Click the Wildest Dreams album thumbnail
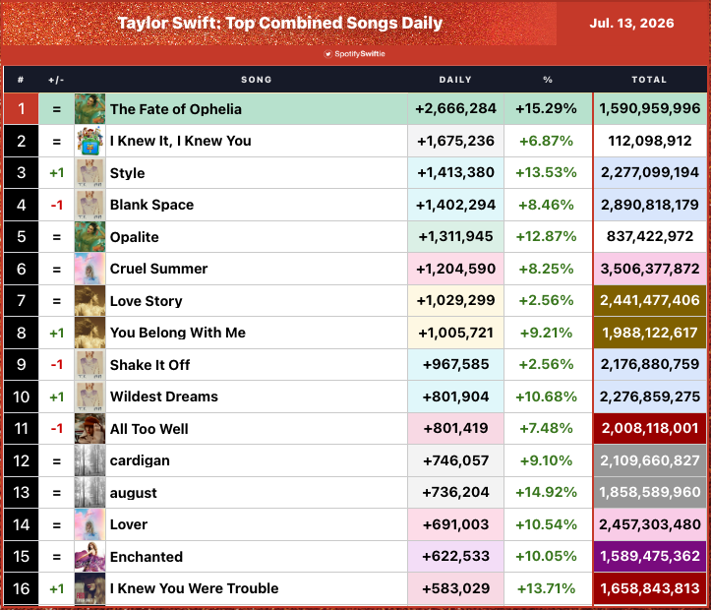Image resolution: width=711 pixels, height=610 pixels. [x=89, y=396]
